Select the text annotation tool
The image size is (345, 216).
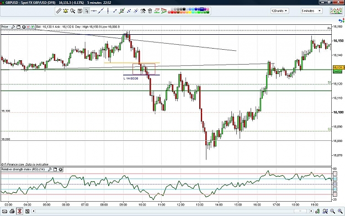(x=80, y=11)
